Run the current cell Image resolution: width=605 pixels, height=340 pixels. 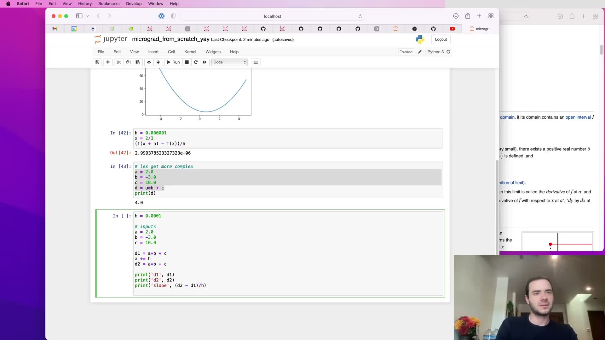pyautogui.click(x=173, y=62)
